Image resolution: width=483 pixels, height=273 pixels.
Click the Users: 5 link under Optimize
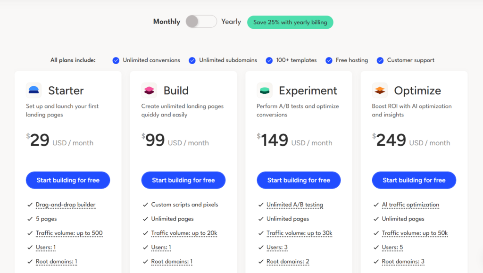[392, 247]
